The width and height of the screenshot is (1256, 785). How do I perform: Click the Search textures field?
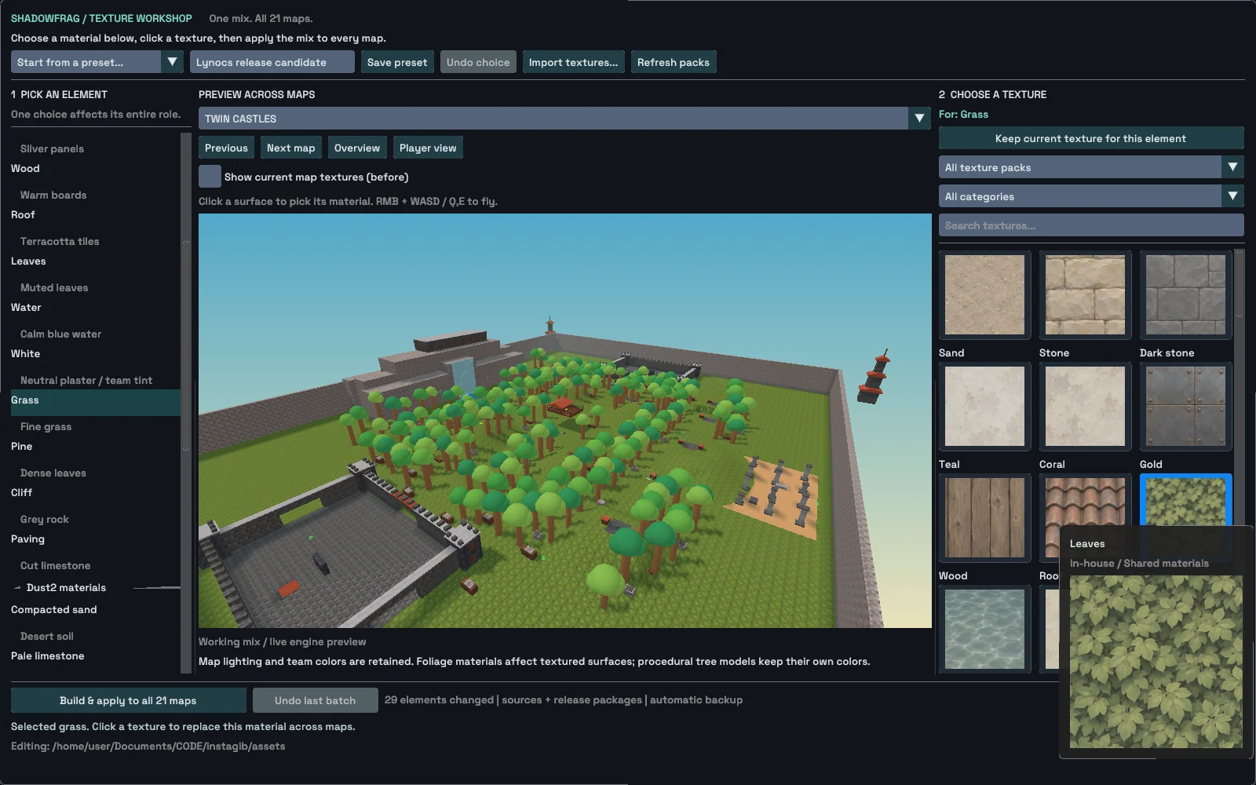[1091, 225]
